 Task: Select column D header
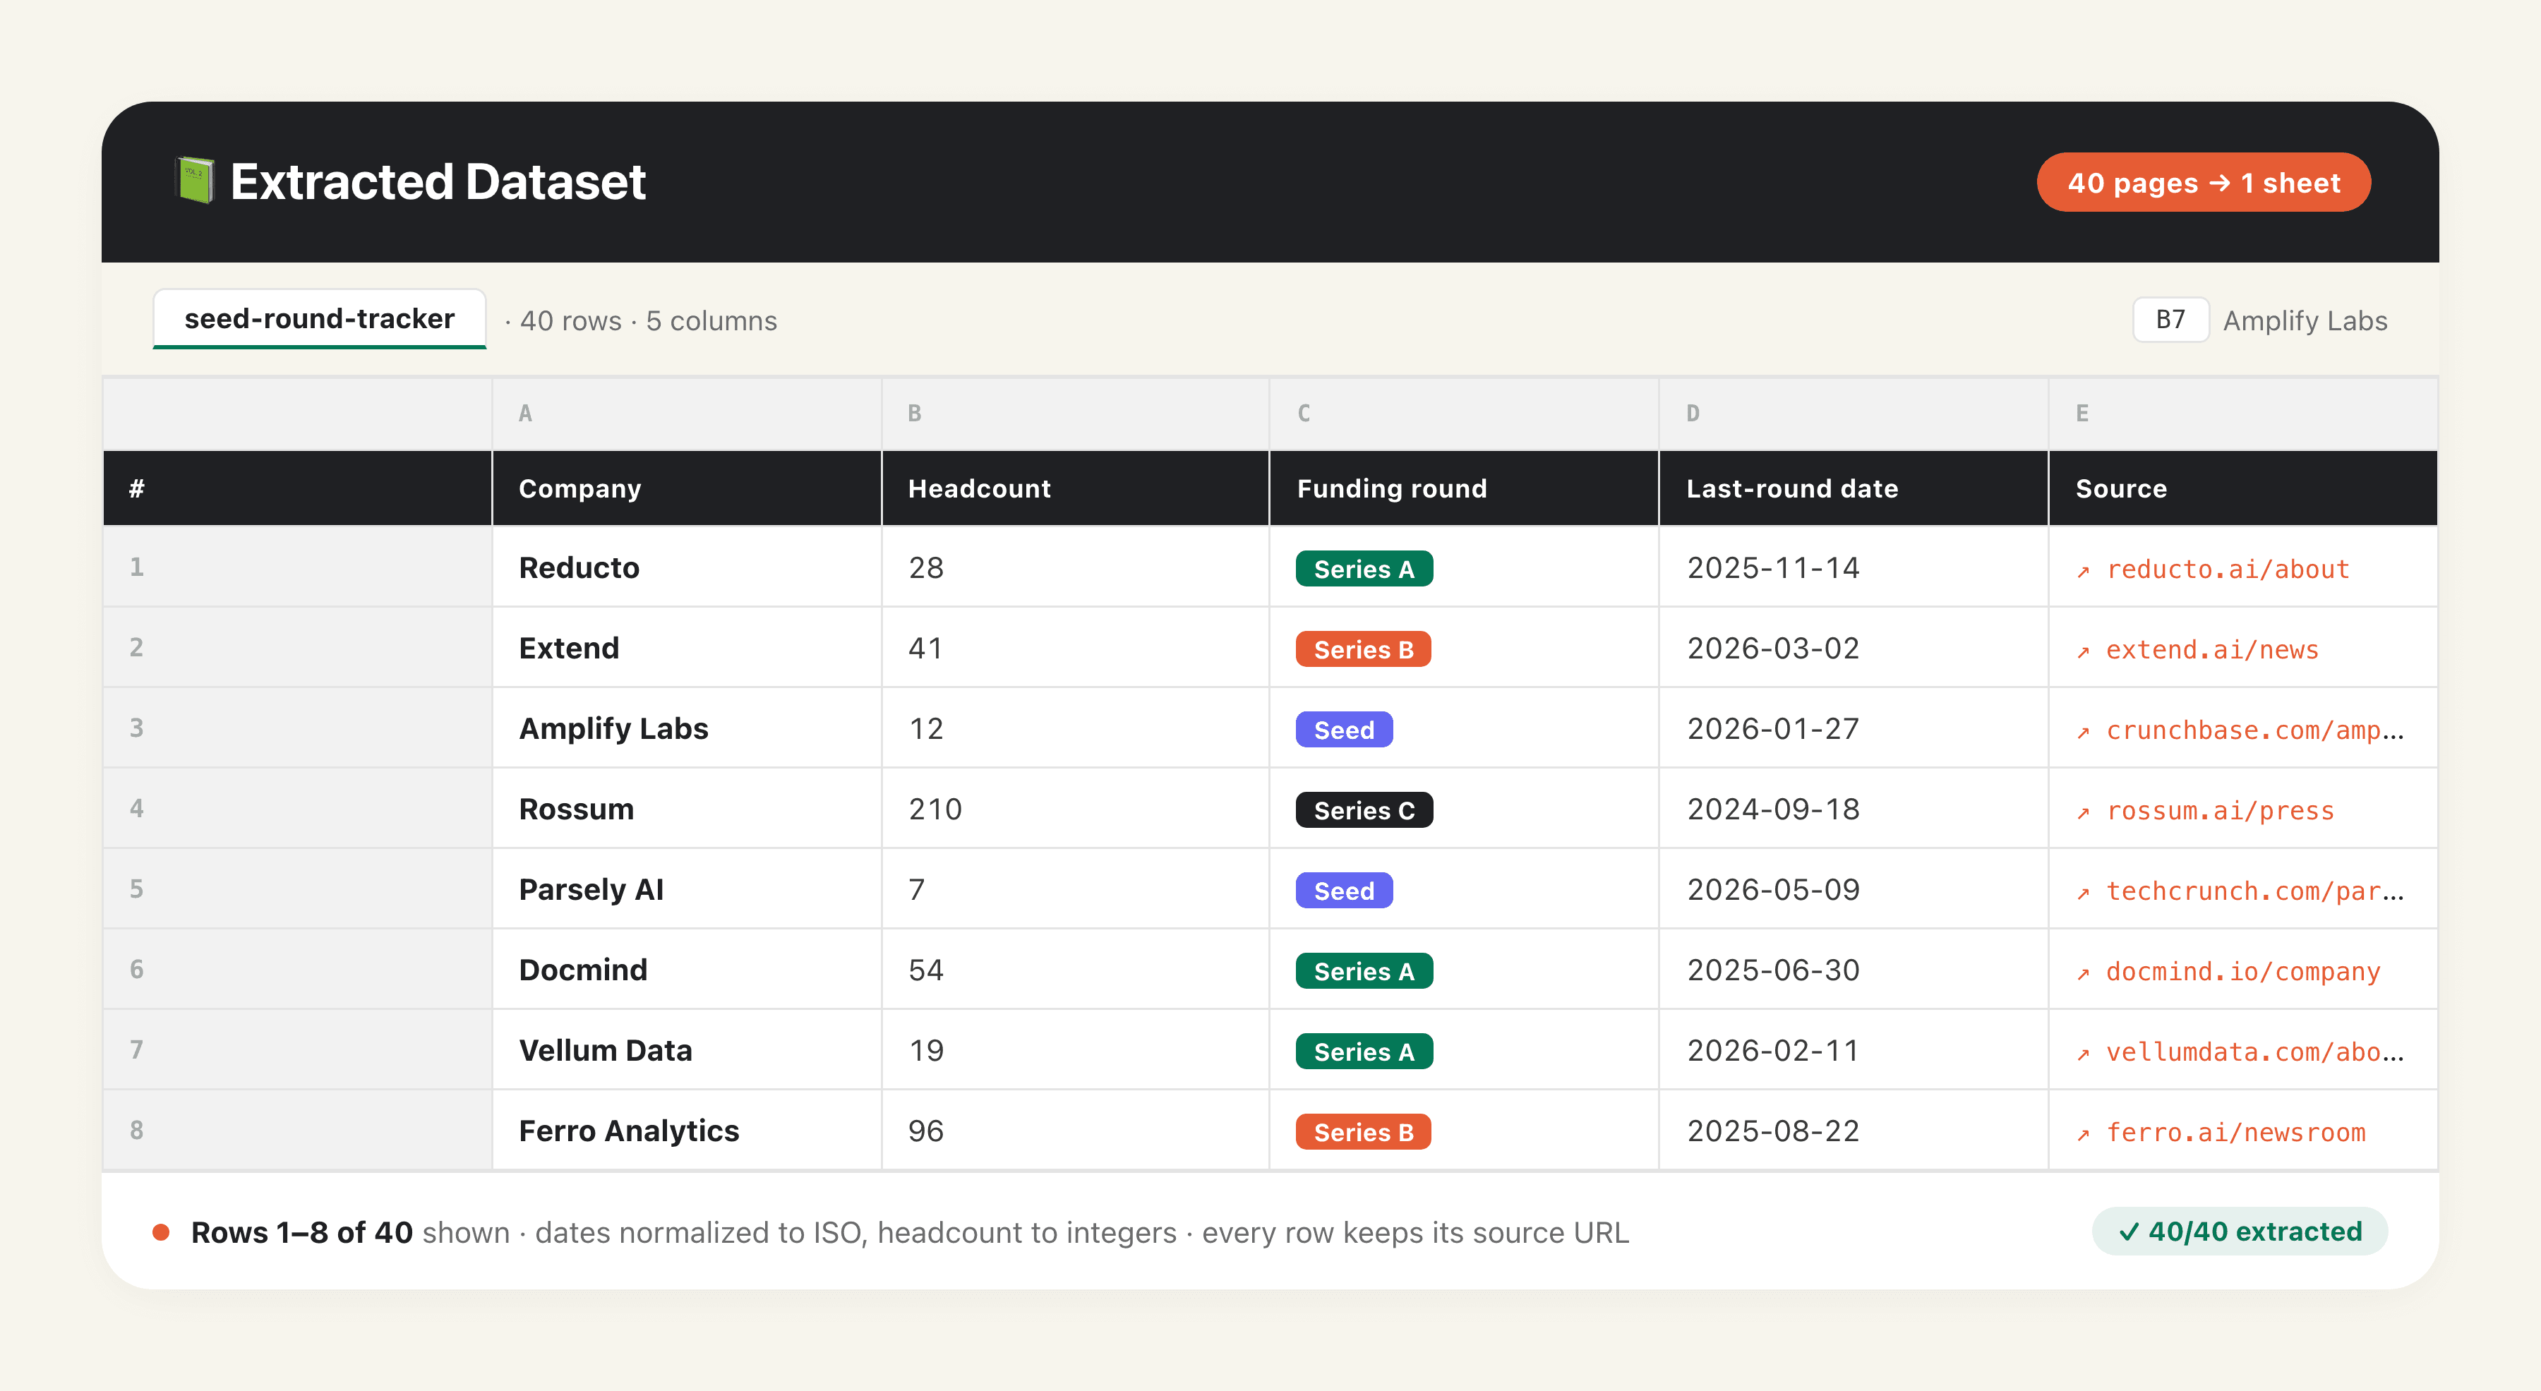point(1854,414)
